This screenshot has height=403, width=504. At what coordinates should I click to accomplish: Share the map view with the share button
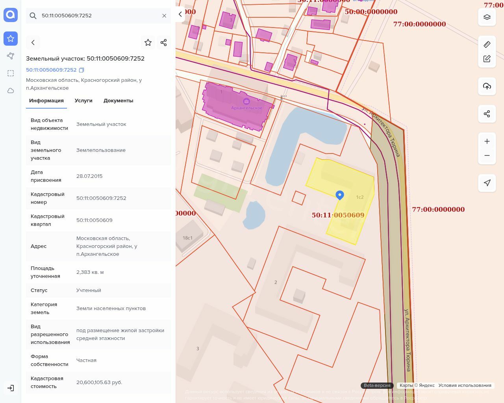[487, 114]
